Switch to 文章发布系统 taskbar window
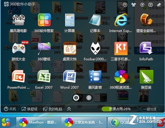Screen dimensions: 165x128 pyautogui.click(x=84, y=122)
